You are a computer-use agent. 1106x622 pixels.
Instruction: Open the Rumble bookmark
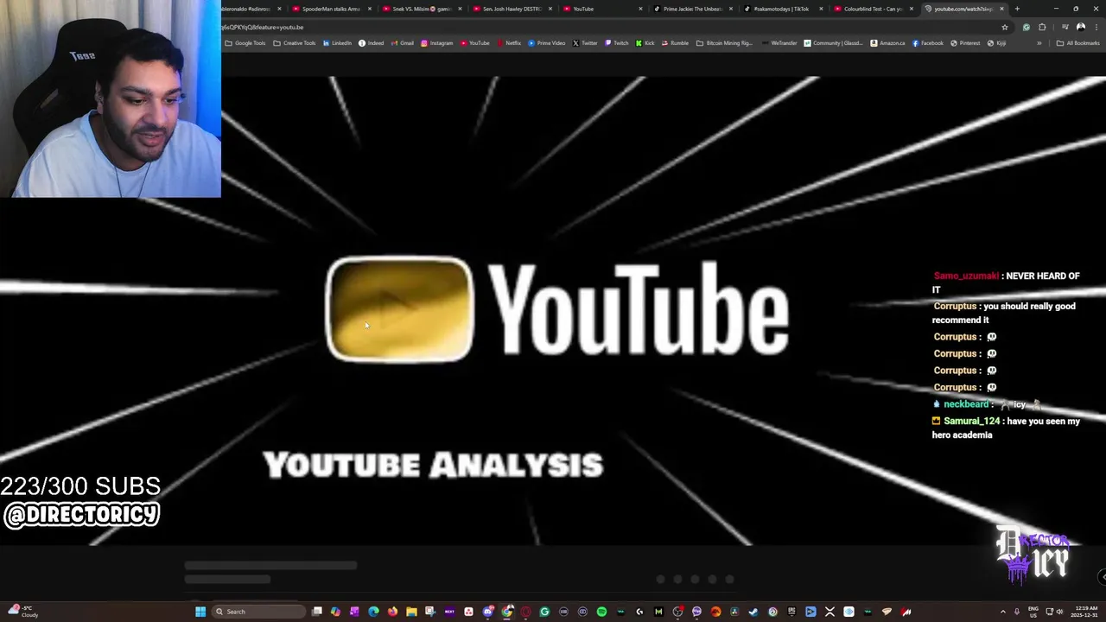pyautogui.click(x=675, y=43)
